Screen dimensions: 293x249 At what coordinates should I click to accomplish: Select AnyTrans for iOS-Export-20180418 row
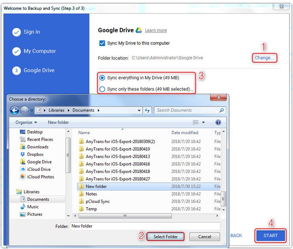149,171
